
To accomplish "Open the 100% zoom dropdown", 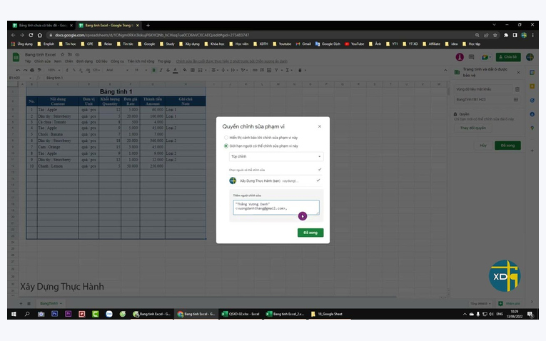I will tap(54, 71).
